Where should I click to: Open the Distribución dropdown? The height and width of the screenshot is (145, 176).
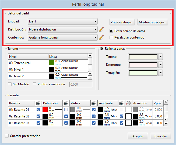point(63,29)
